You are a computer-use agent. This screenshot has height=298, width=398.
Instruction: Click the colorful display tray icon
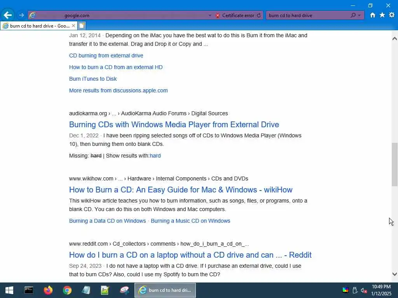(346, 290)
